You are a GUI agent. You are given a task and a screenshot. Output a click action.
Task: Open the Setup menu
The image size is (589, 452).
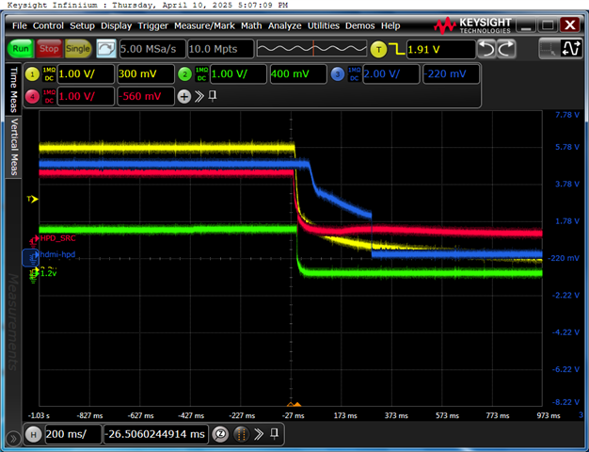[82, 25]
